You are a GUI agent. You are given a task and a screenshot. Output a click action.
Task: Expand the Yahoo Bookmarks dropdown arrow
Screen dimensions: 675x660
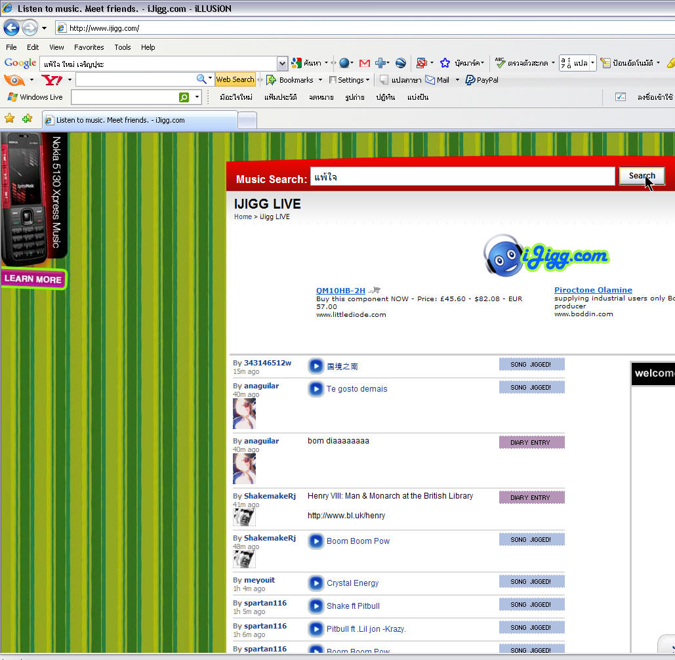click(320, 80)
